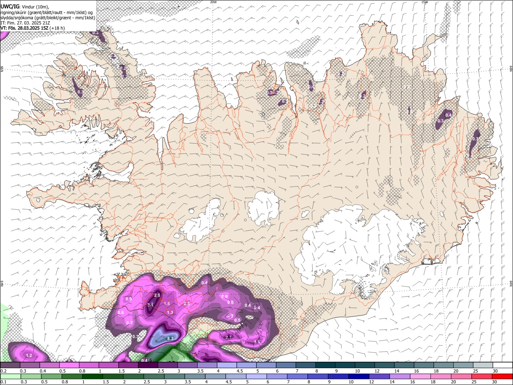
Task: Click the 1.3 precipitation value on map
Action: click(170, 312)
